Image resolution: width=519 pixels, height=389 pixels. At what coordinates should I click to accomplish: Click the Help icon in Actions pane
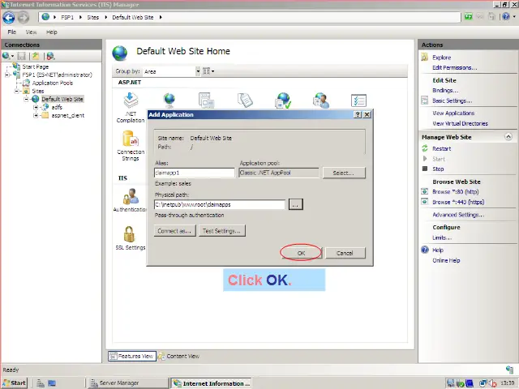(x=425, y=250)
